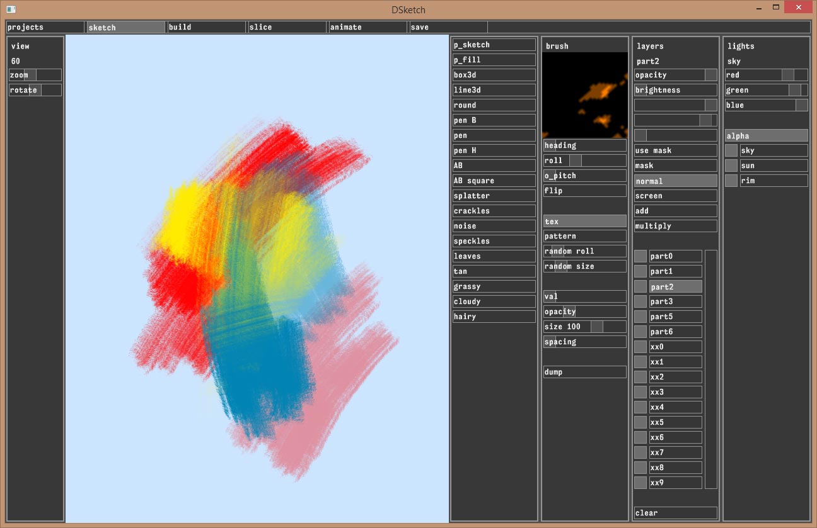The width and height of the screenshot is (817, 528).
Task: Pick the p_sketch brush
Action: pos(494,45)
